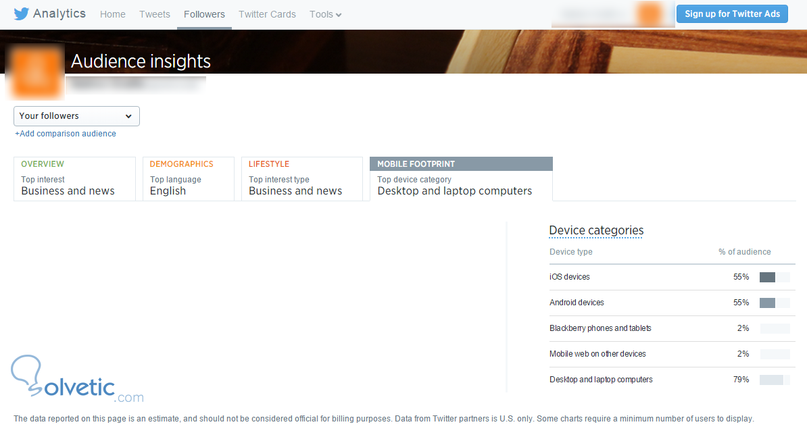The width and height of the screenshot is (807, 435).
Task: Click the Device type column header
Action: pyautogui.click(x=570, y=252)
